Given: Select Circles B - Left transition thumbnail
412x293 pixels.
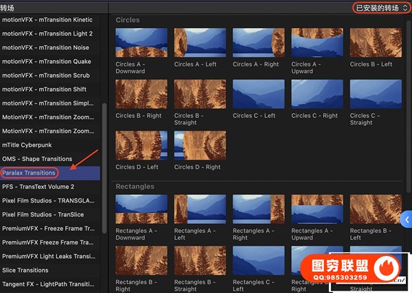Looking at the screenshot, I should 376,42.
